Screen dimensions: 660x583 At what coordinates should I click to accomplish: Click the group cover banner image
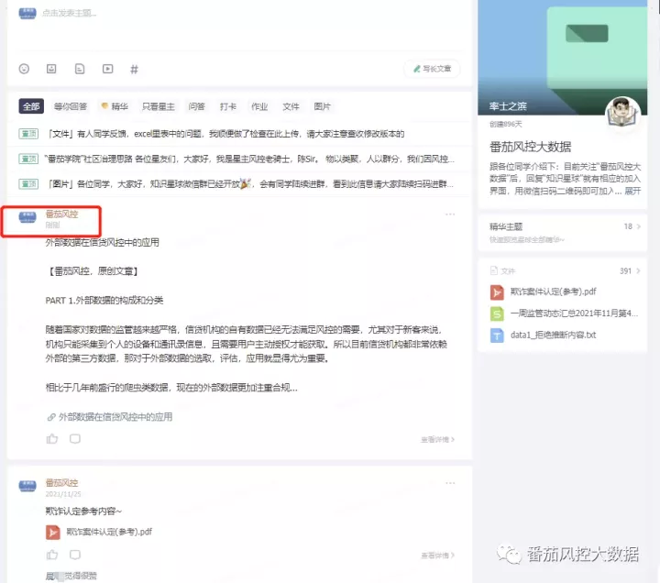(562, 57)
